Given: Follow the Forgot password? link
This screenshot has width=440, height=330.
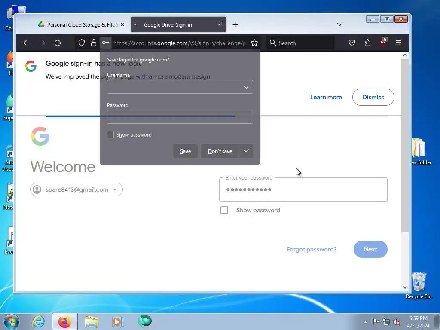Looking at the screenshot, I should click(x=312, y=249).
